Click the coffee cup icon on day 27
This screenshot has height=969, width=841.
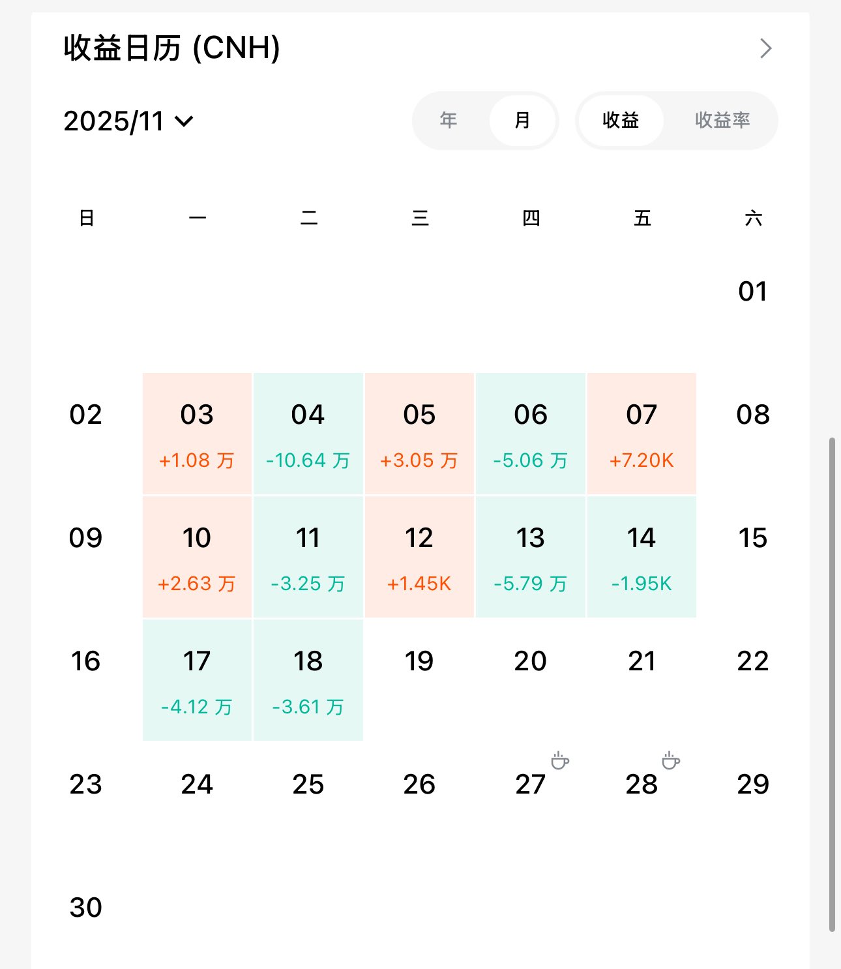(559, 761)
